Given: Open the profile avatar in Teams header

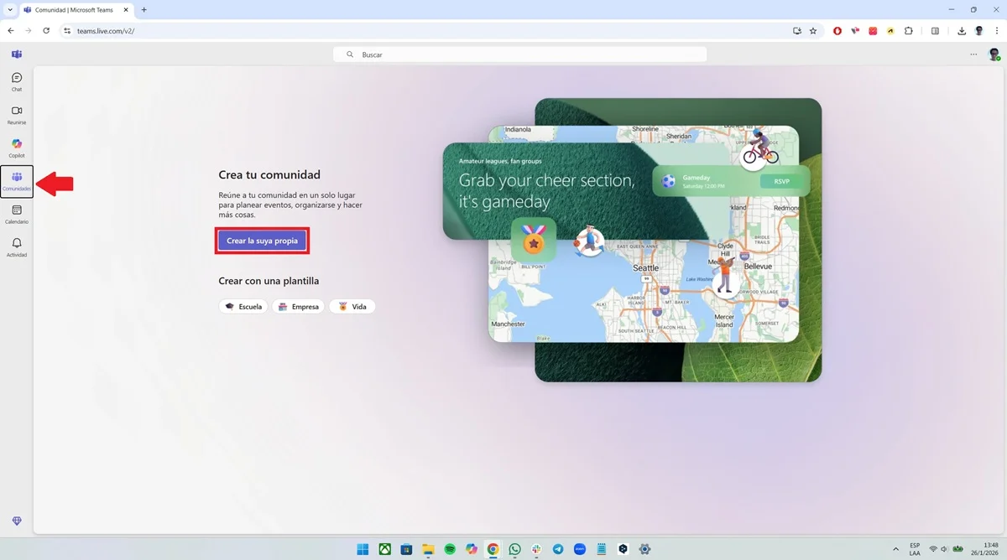Looking at the screenshot, I should 994,54.
